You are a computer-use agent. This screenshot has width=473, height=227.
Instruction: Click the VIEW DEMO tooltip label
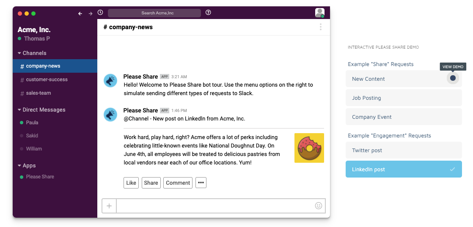pyautogui.click(x=453, y=67)
